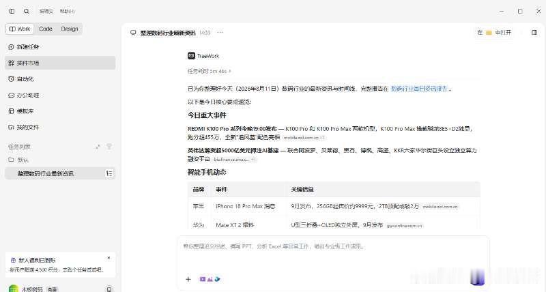Minimize the application window
Screen dimensions: 546x292
[x=502, y=11]
